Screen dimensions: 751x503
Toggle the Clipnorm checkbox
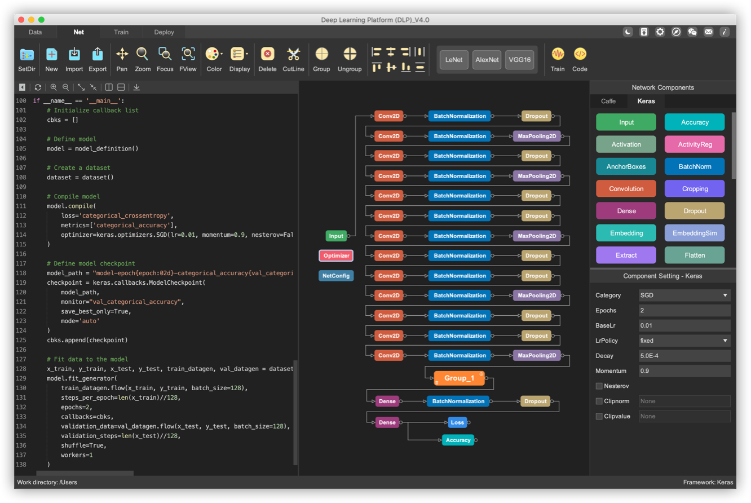[x=599, y=401]
